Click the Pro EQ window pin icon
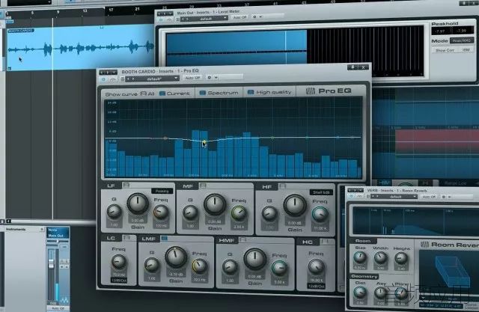The width and height of the screenshot is (479, 312). 353,67
